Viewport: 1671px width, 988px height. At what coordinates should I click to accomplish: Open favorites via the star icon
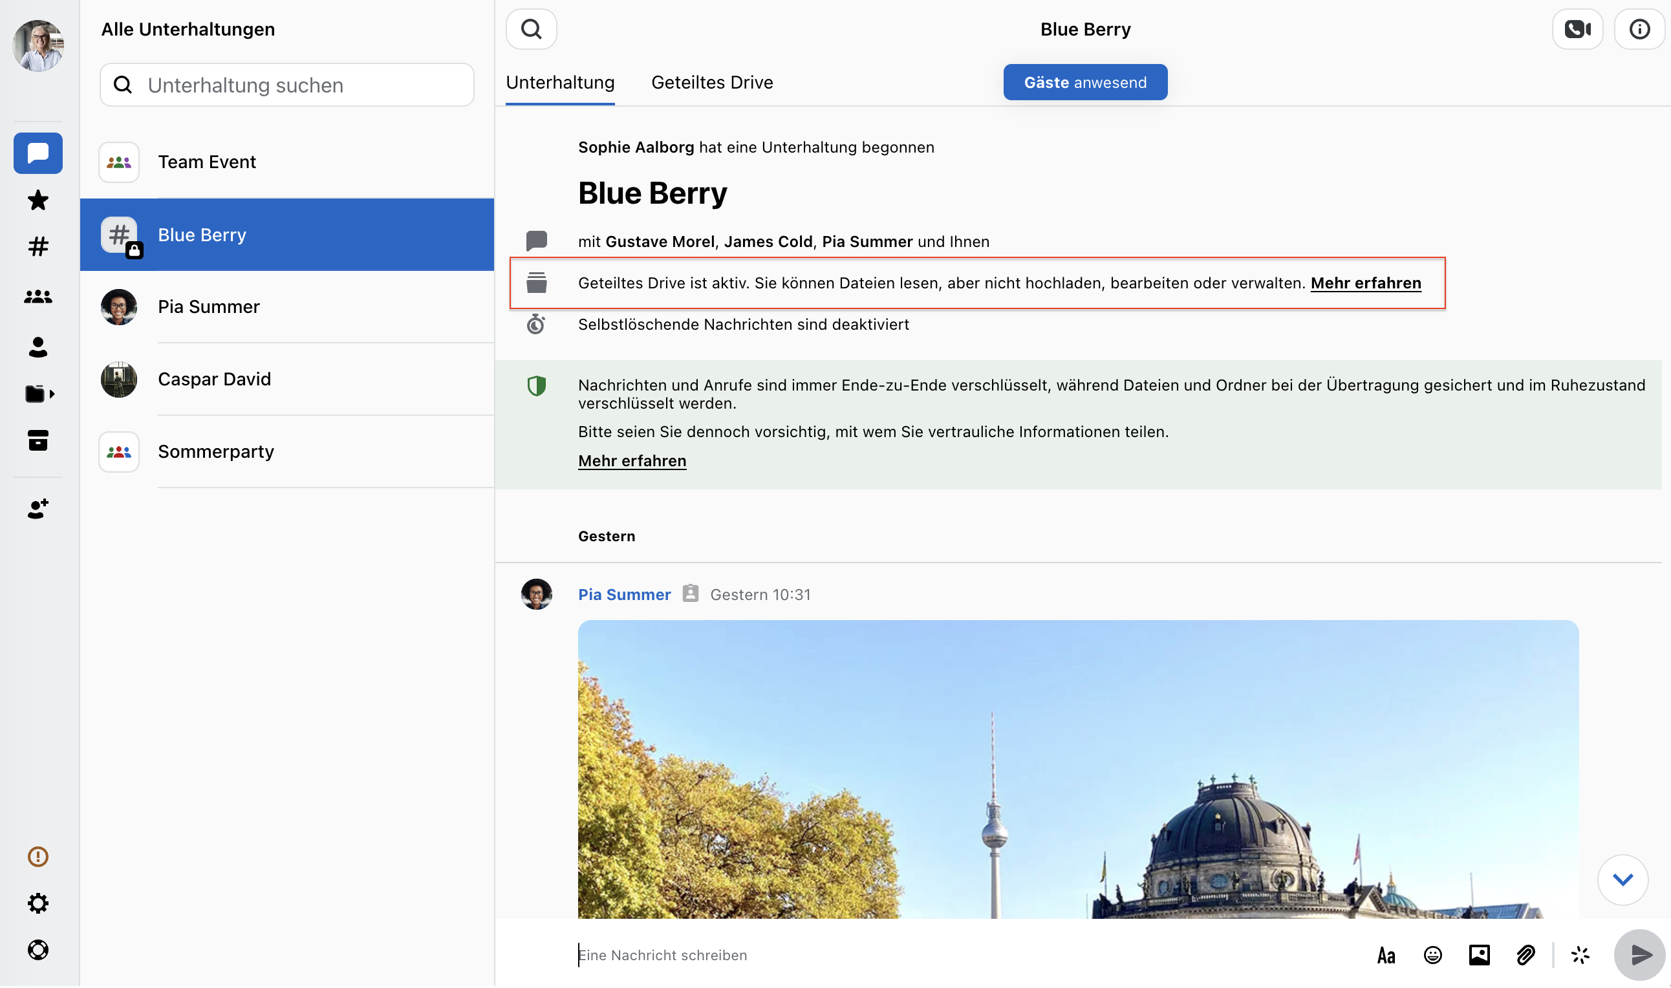(x=38, y=200)
